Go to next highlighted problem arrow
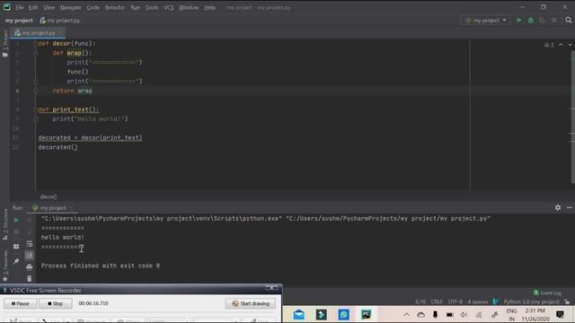This screenshot has width=575, height=323. [570, 45]
